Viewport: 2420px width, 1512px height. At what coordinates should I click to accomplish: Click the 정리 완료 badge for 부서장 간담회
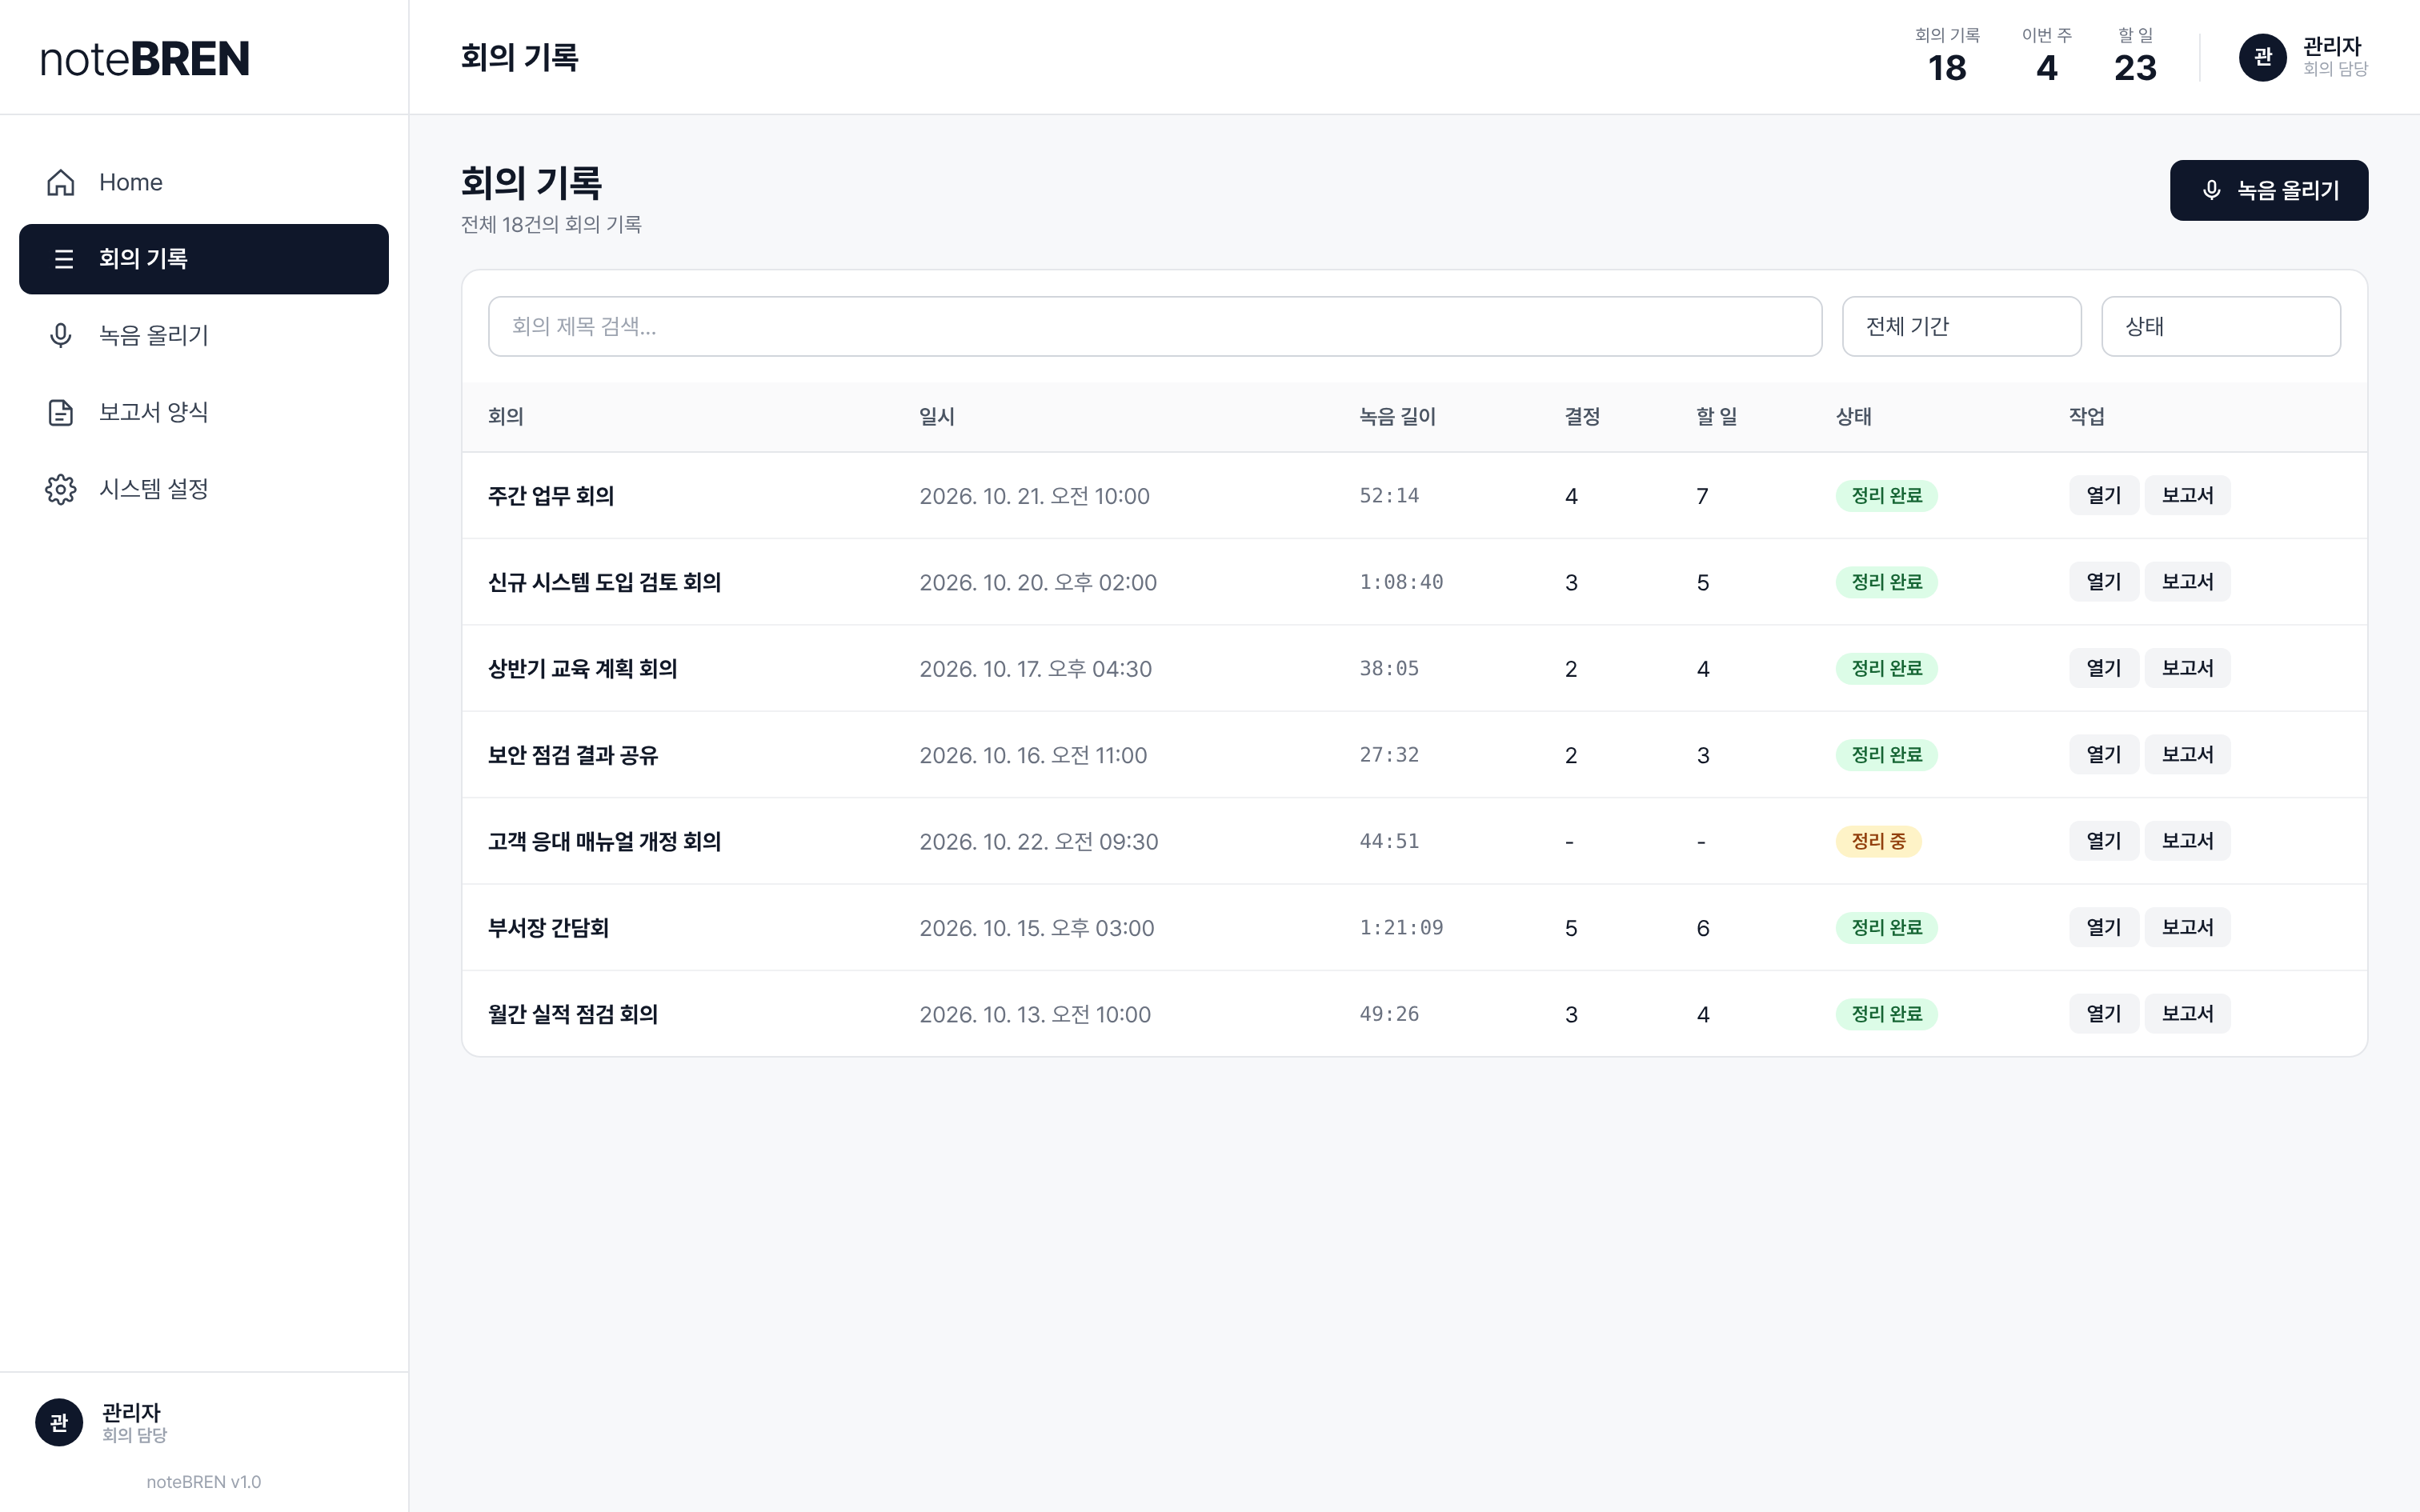1886,928
